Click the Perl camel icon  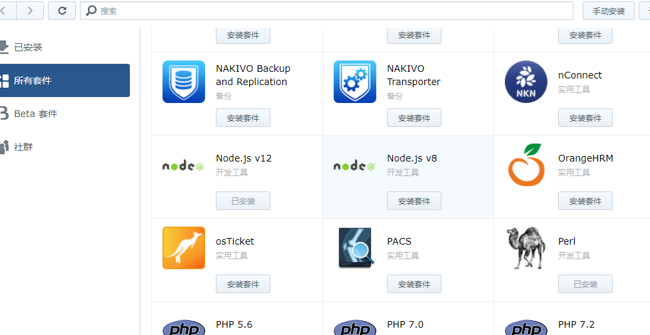526,248
